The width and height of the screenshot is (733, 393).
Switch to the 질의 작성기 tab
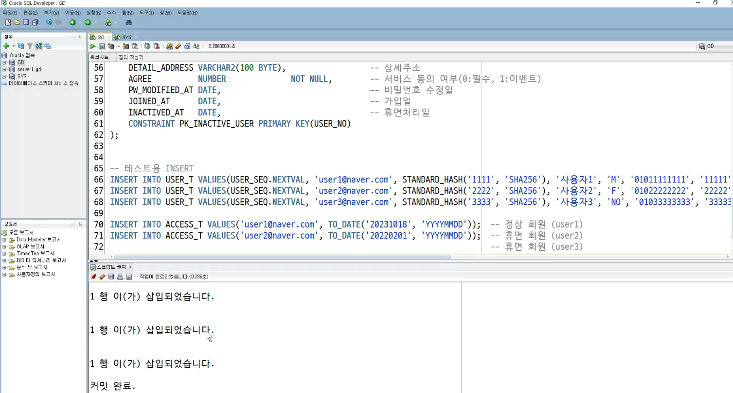click(131, 57)
